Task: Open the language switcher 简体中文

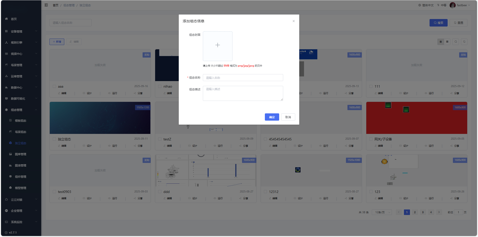Action: (426, 5)
